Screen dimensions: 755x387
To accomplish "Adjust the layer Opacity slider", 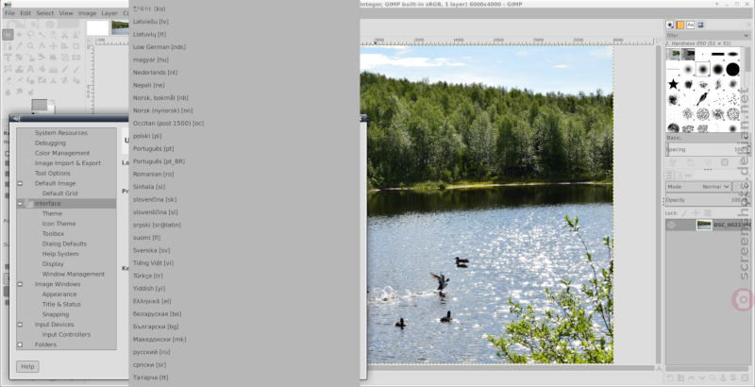I will (704, 200).
